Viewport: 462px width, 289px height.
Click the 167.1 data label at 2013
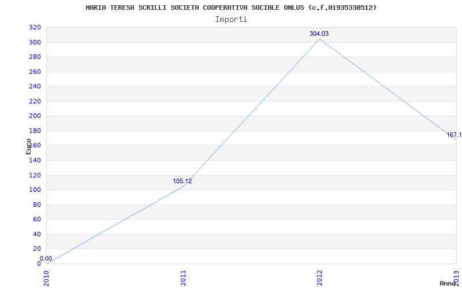tap(454, 135)
